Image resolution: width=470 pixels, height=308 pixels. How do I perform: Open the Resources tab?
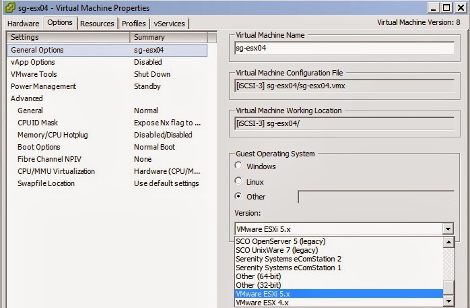coord(97,24)
